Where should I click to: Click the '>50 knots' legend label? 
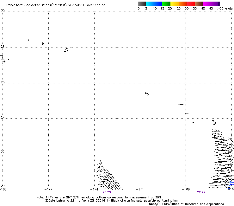pos(225,8)
